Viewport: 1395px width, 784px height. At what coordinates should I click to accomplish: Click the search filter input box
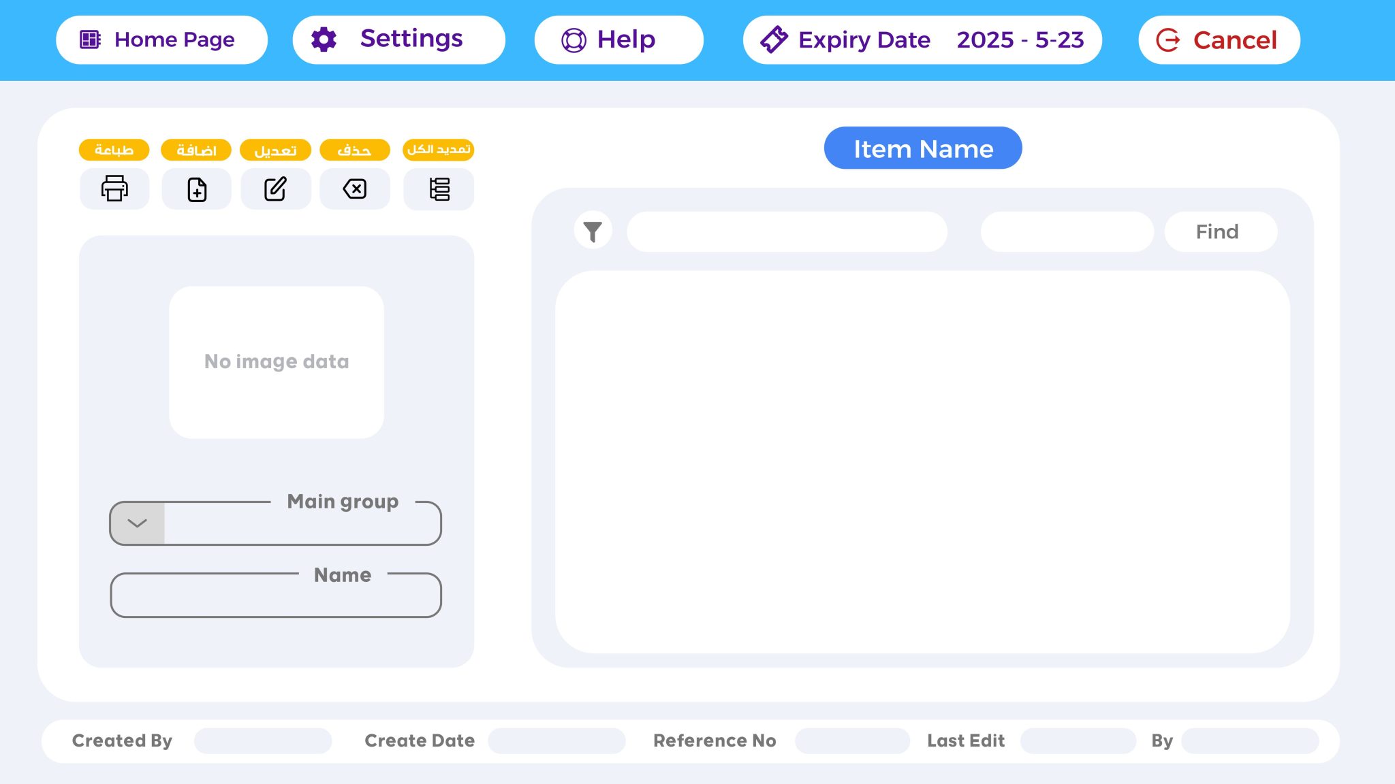point(787,231)
